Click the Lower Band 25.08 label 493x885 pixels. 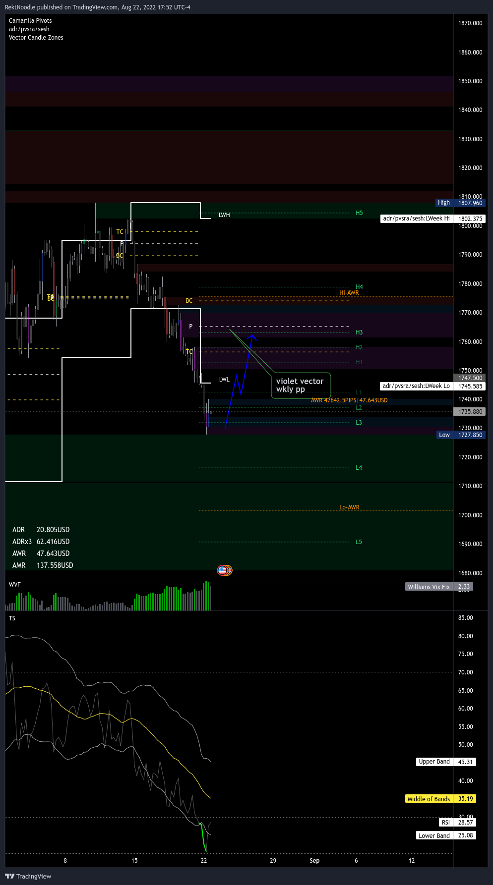point(446,835)
